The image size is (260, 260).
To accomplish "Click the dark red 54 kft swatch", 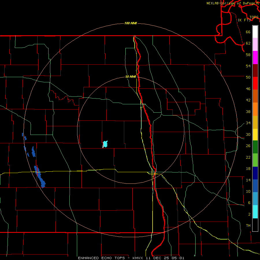I will point(255,70).
